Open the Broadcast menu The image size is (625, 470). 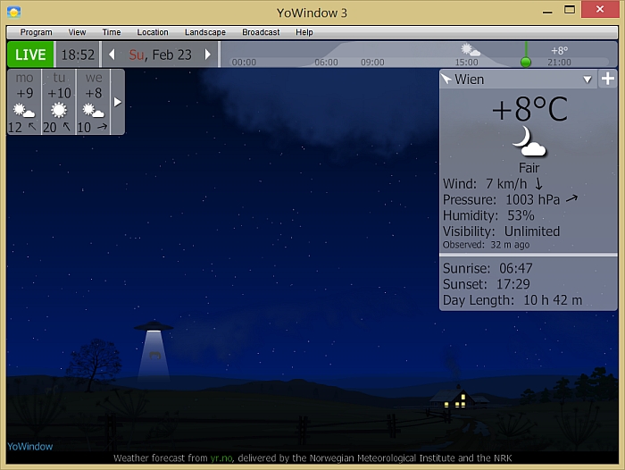pos(261,32)
